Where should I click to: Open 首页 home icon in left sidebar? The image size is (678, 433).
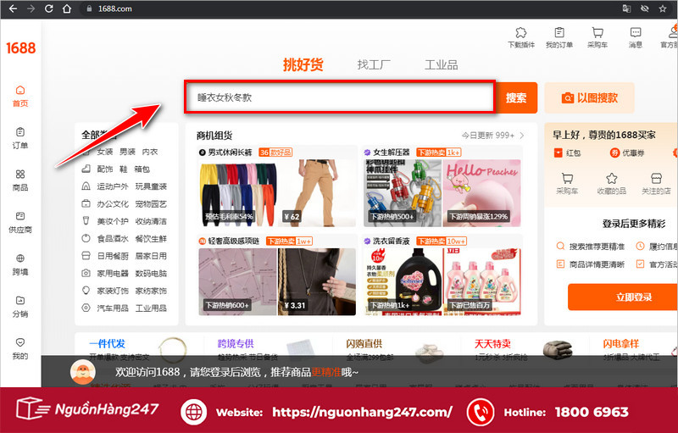coord(20,96)
